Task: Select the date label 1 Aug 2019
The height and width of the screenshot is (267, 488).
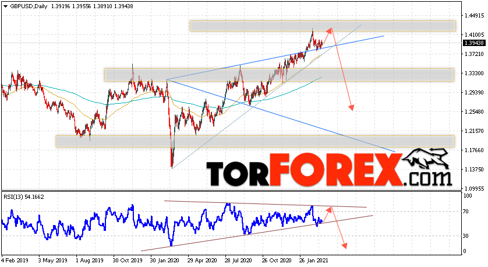Action: click(x=90, y=261)
